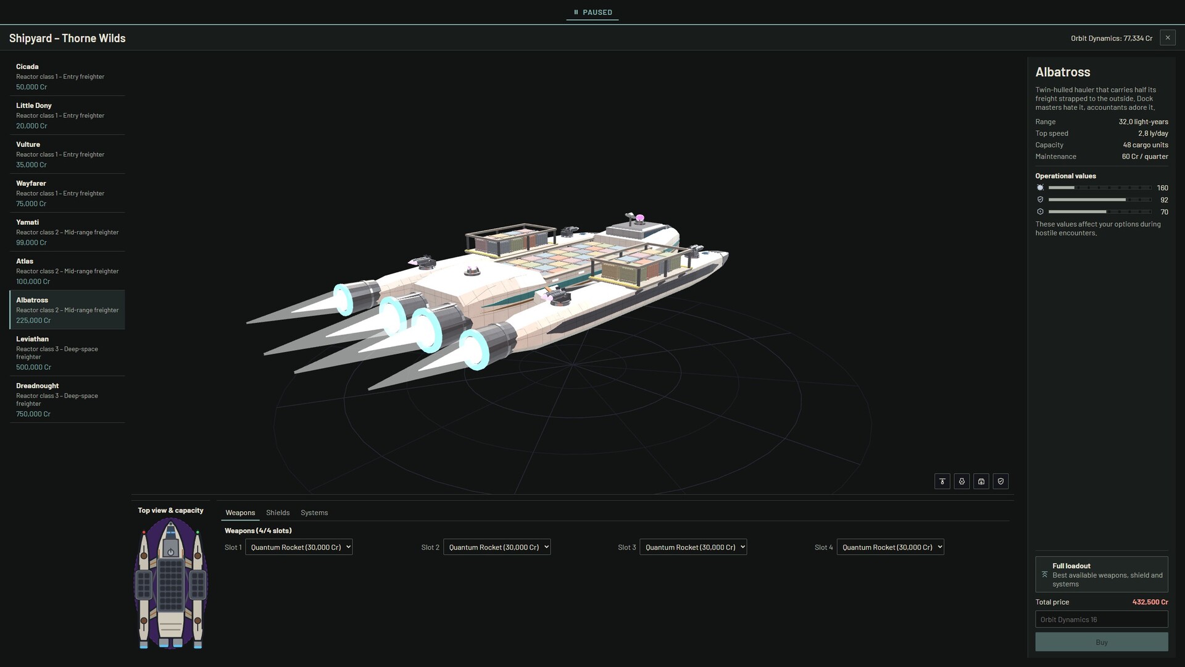Screen dimensions: 1185x667
Task: Click the Maintenance value 60 Cr / quarter
Action: (x=1145, y=157)
